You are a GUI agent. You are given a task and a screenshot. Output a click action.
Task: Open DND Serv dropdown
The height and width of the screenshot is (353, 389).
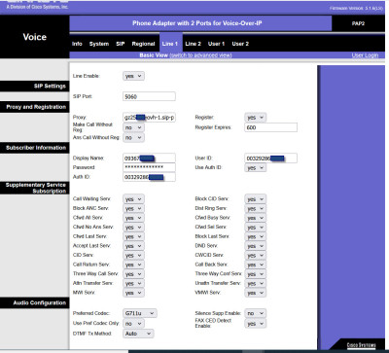256,246
